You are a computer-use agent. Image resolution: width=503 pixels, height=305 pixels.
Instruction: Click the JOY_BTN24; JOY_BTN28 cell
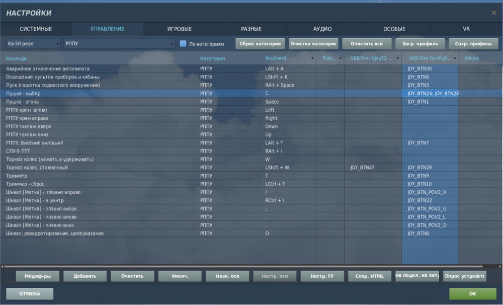[x=430, y=94]
